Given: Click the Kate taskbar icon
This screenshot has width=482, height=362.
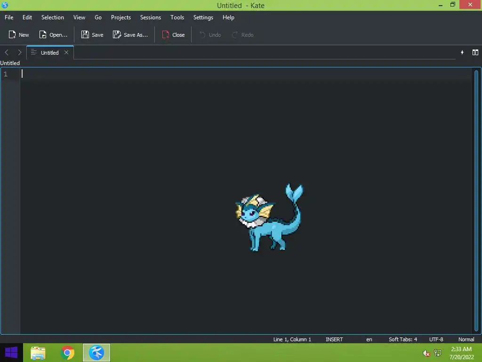Looking at the screenshot, I should [96, 353].
